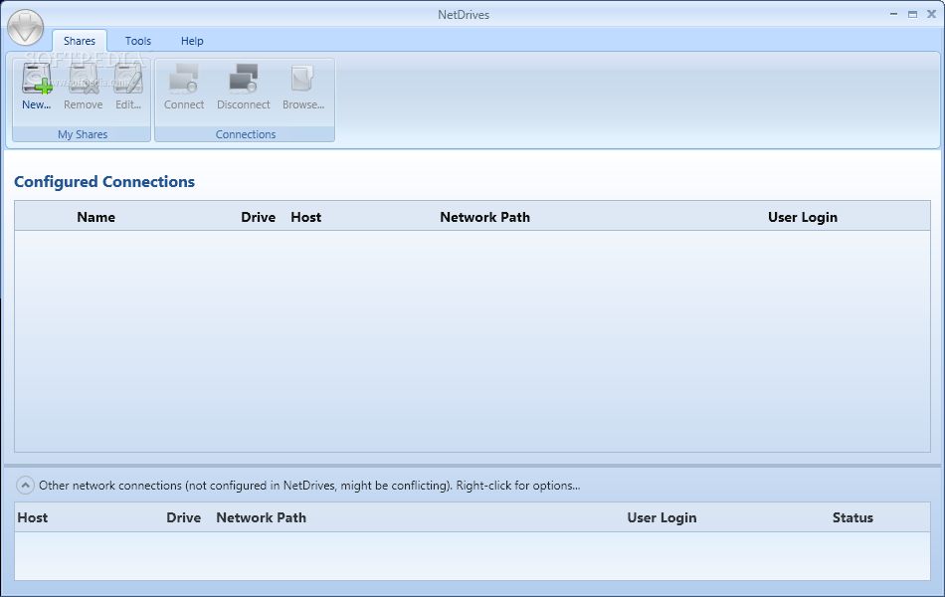Sort configured connections by Name column

point(95,217)
